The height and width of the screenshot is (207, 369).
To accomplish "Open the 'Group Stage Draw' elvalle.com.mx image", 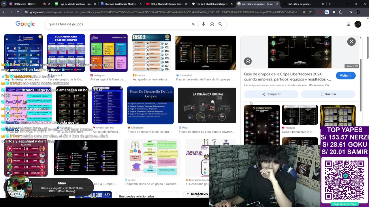I will click(107, 105).
